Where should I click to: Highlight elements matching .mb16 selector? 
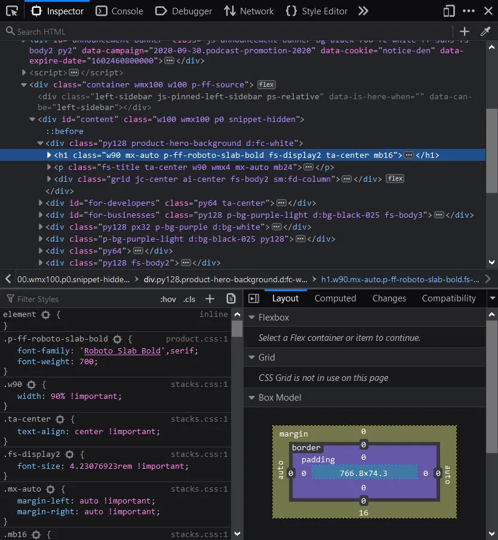pyautogui.click(x=36, y=535)
